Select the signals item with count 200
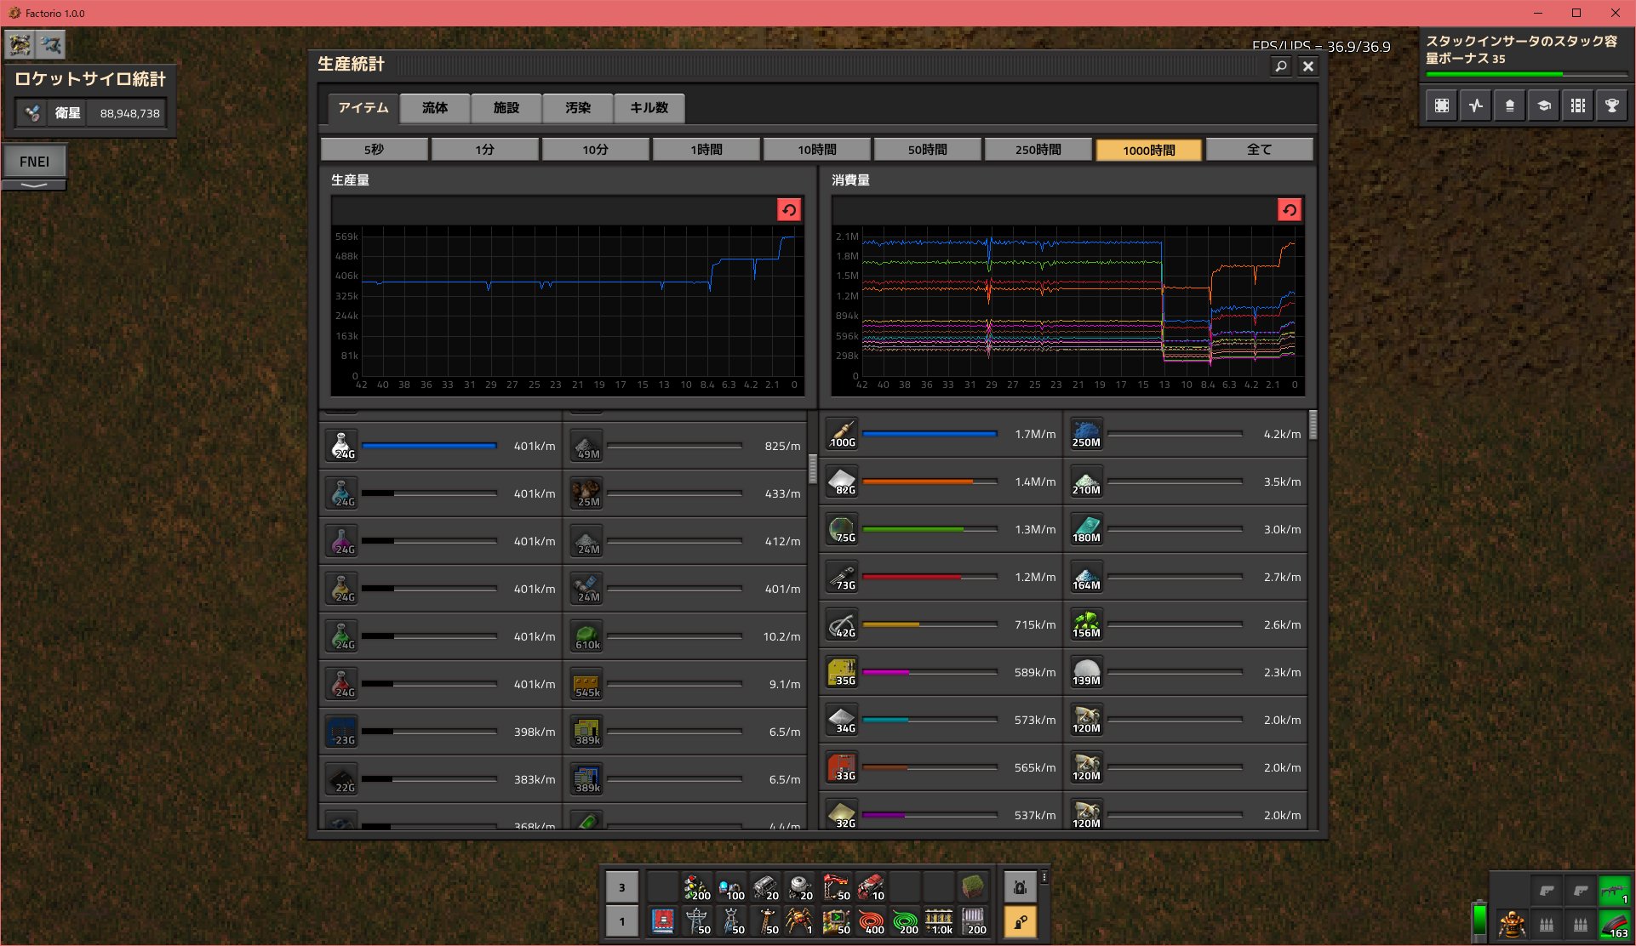The height and width of the screenshot is (946, 1636). tap(697, 887)
